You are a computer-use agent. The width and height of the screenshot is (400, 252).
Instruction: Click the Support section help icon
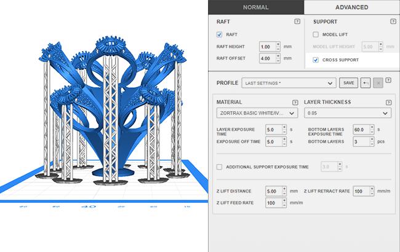tap(388, 22)
